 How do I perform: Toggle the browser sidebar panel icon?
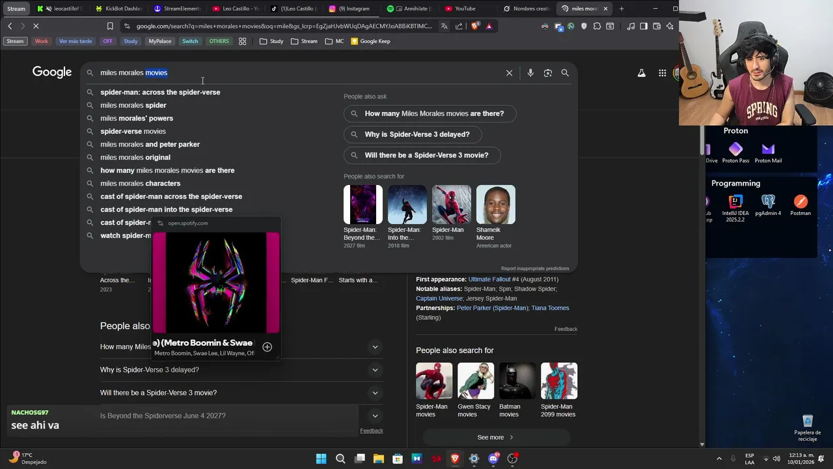pos(644,26)
